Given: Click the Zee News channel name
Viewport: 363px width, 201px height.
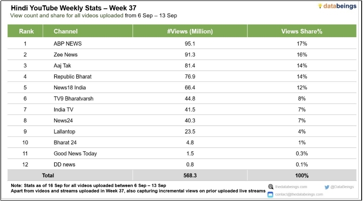Looking at the screenshot, I should coord(65,54).
